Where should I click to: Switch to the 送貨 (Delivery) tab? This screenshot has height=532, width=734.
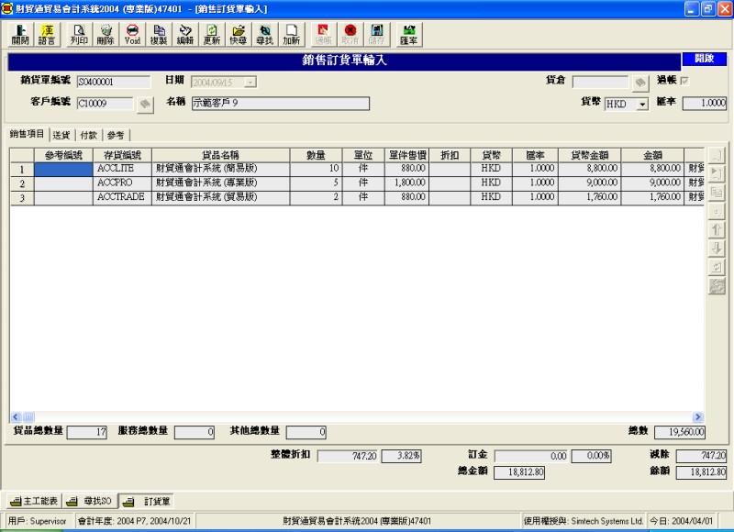[x=62, y=135]
